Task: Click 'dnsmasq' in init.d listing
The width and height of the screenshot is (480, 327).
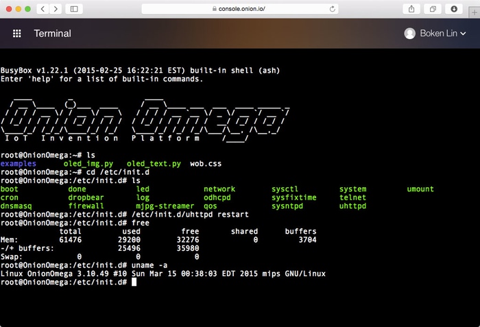Action: coord(16,206)
